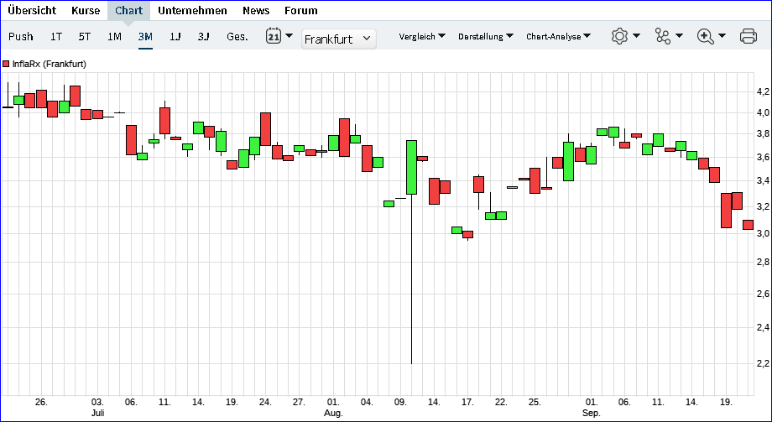Click the long-wick green candle near 09. August
Viewport: 772px width, 422px height.
pos(411,167)
